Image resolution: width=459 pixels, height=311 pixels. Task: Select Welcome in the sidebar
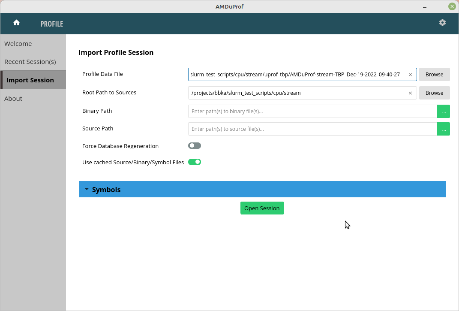(x=18, y=43)
